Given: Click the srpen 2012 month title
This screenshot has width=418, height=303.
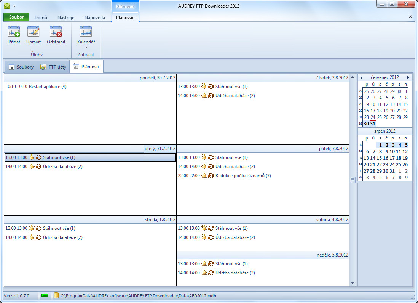Looking at the screenshot, I should click(x=384, y=131).
